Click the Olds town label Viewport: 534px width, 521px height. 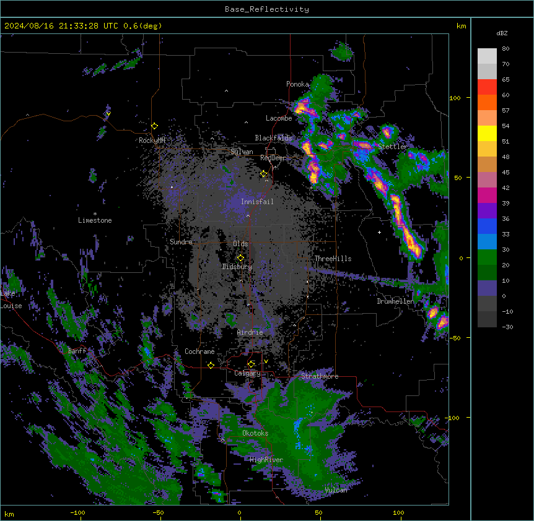point(240,244)
